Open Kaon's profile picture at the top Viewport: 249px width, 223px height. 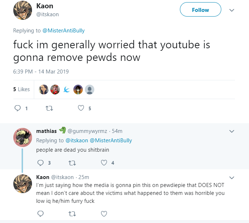coord(23,10)
